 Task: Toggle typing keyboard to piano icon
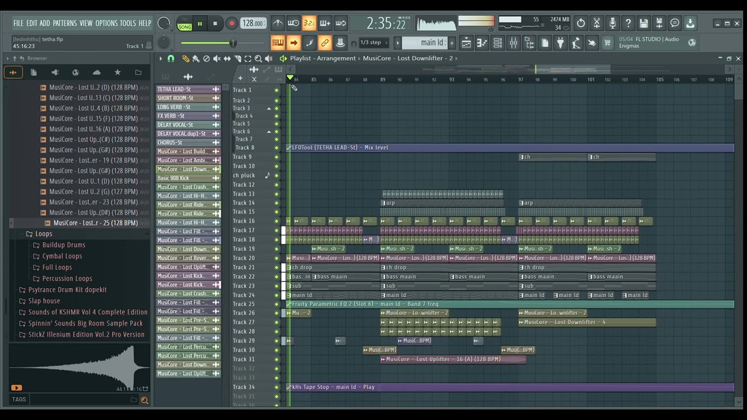tap(278, 43)
